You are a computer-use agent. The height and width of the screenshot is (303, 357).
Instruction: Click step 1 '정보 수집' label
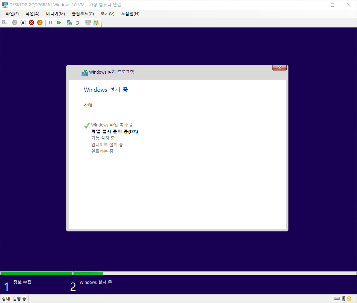coord(22,282)
